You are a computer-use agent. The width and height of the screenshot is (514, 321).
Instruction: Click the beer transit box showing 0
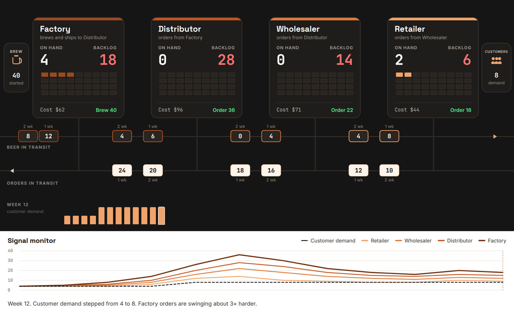pos(240,136)
